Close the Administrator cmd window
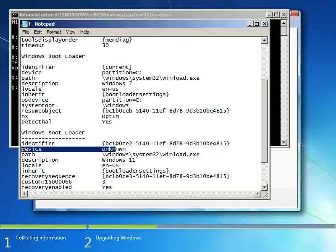The width and height of the screenshot is (336, 252). tap(284, 15)
